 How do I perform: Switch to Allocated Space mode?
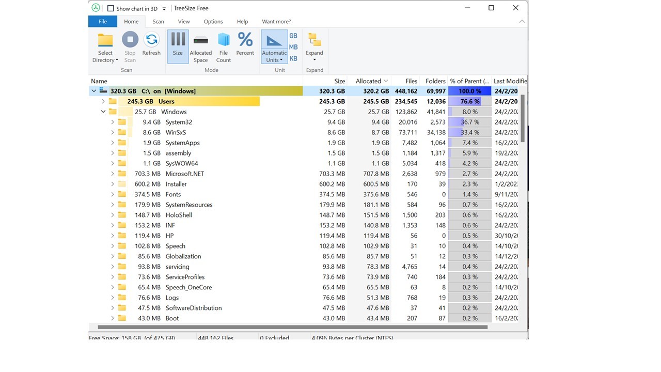click(x=200, y=45)
